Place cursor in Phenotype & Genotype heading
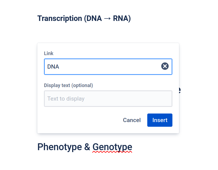Image resolution: width=218 pixels, height=170 pixels. click(x=85, y=147)
